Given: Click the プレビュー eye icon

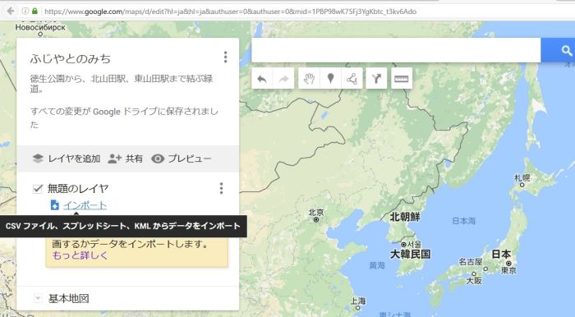Looking at the screenshot, I should pyautogui.click(x=158, y=158).
